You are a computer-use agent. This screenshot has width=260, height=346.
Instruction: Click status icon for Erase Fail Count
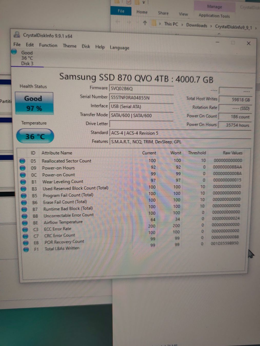[x=24, y=202]
